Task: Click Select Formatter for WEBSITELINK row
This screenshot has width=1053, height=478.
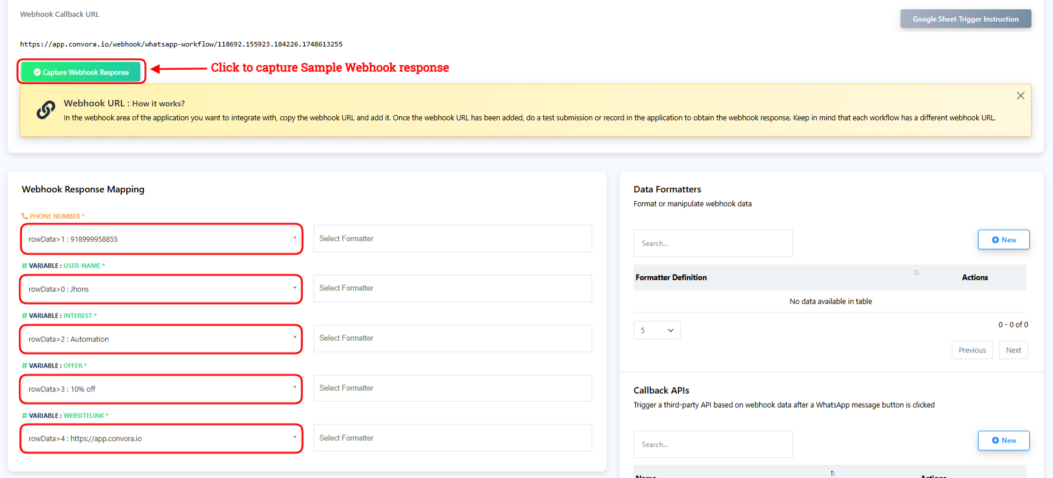Action: point(452,438)
